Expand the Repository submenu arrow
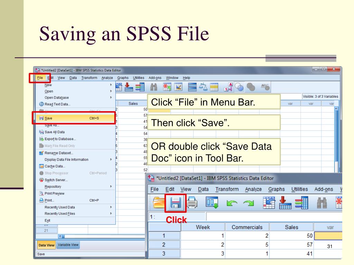 pos(111,186)
